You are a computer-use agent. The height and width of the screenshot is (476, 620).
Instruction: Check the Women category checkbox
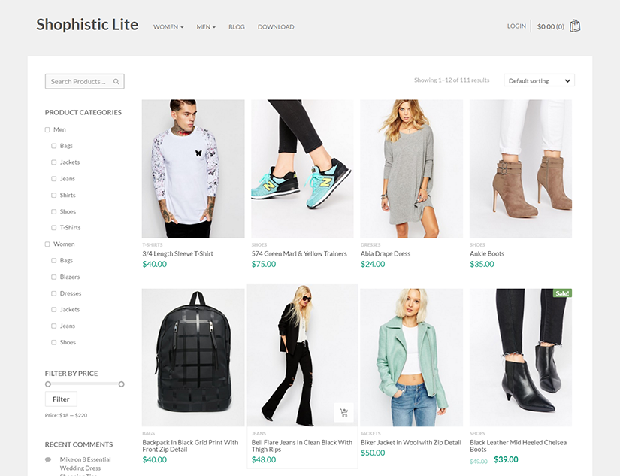pos(47,244)
